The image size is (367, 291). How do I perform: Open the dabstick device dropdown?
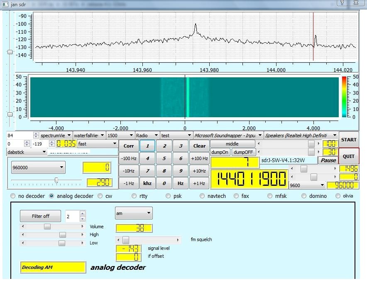27,152
